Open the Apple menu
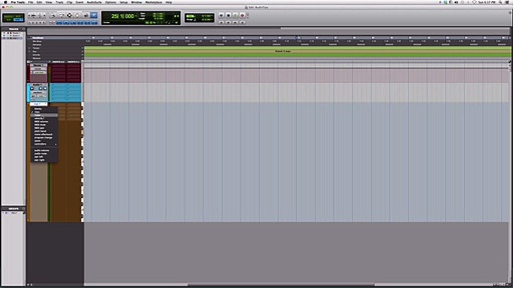Viewport: 513px width, 288px height. (x=5, y=2)
